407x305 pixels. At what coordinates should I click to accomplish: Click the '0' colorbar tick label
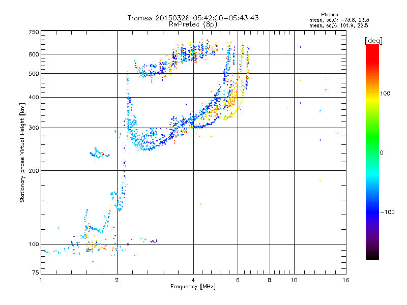pyautogui.click(x=382, y=153)
